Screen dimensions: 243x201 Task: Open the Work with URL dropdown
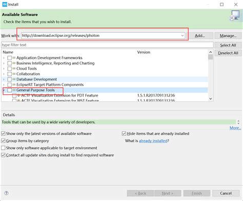point(183,35)
